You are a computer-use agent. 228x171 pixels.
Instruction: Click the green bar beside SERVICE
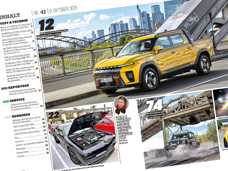[x=4, y=102]
